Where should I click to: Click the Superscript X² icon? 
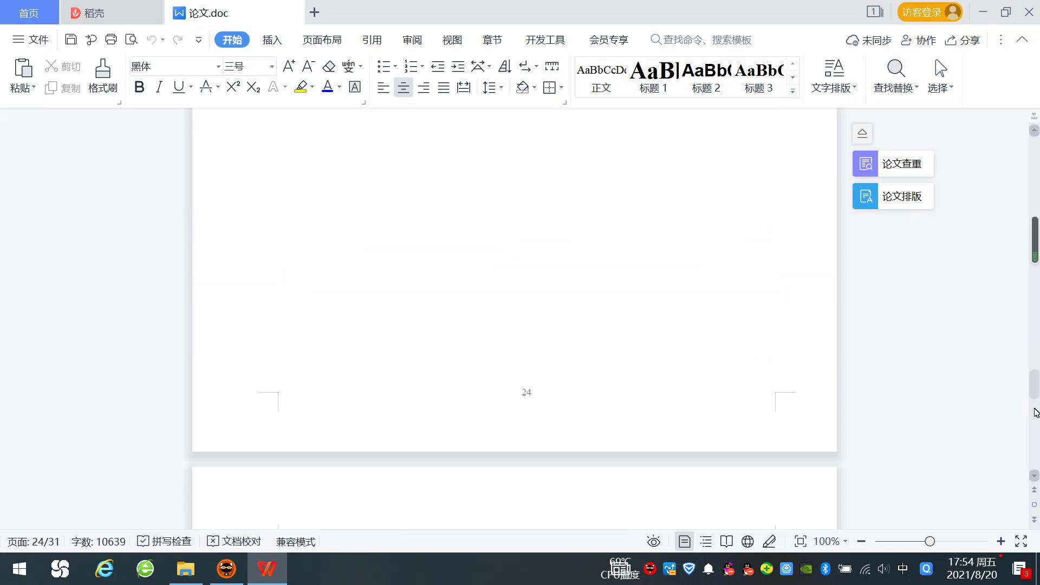(x=233, y=87)
